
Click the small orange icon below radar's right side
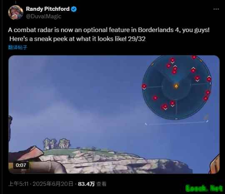point(206,117)
